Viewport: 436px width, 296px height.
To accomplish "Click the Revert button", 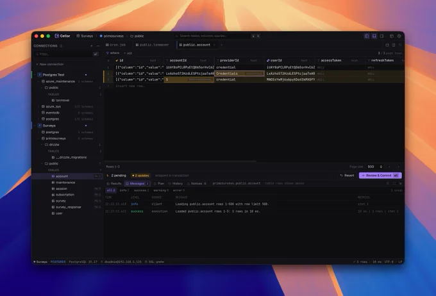I will click(x=347, y=176).
